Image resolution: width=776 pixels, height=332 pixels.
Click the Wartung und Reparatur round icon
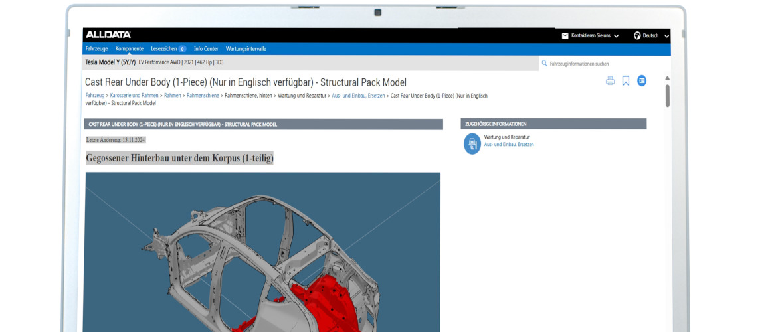472,143
